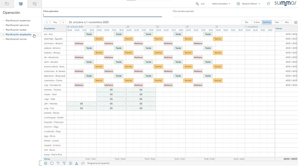This screenshot has width=298, height=166.
Task: Select employee row cdg - Concepcion
Action: pyautogui.click(x=55, y=85)
